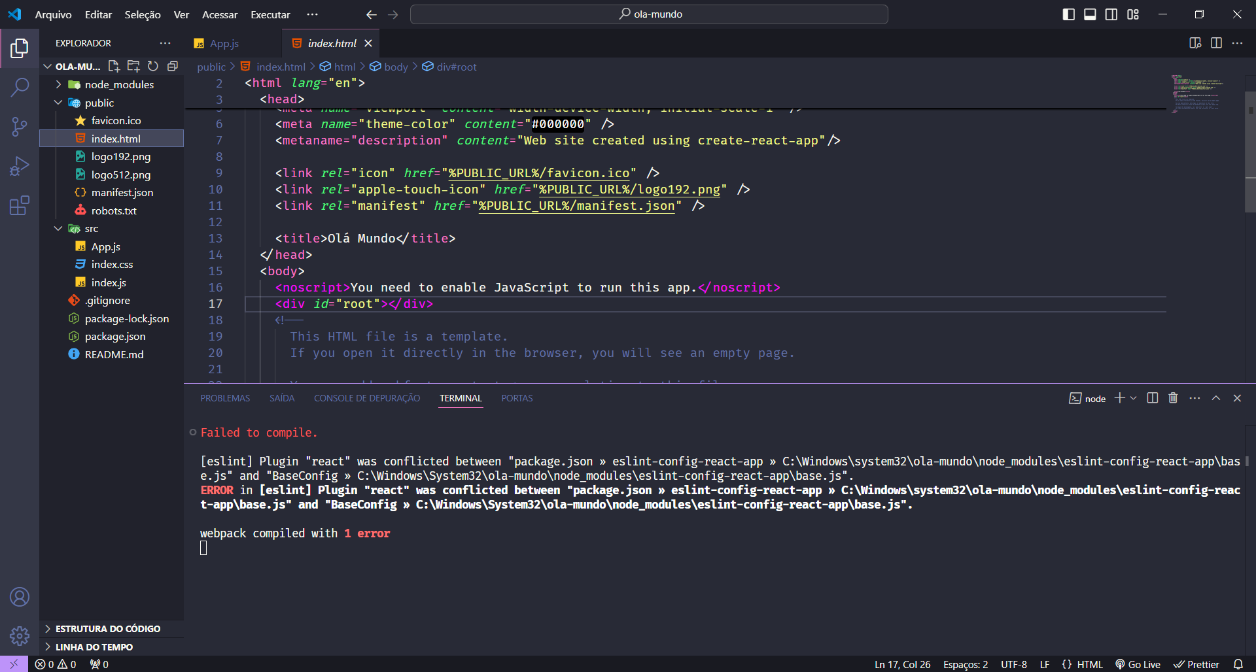Switch to the CONSOLE DE DEPURAÇÃO tab

367,398
